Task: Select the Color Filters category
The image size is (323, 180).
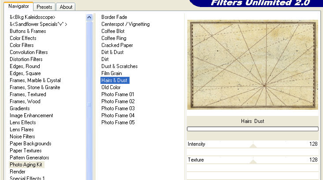Action: (22, 45)
